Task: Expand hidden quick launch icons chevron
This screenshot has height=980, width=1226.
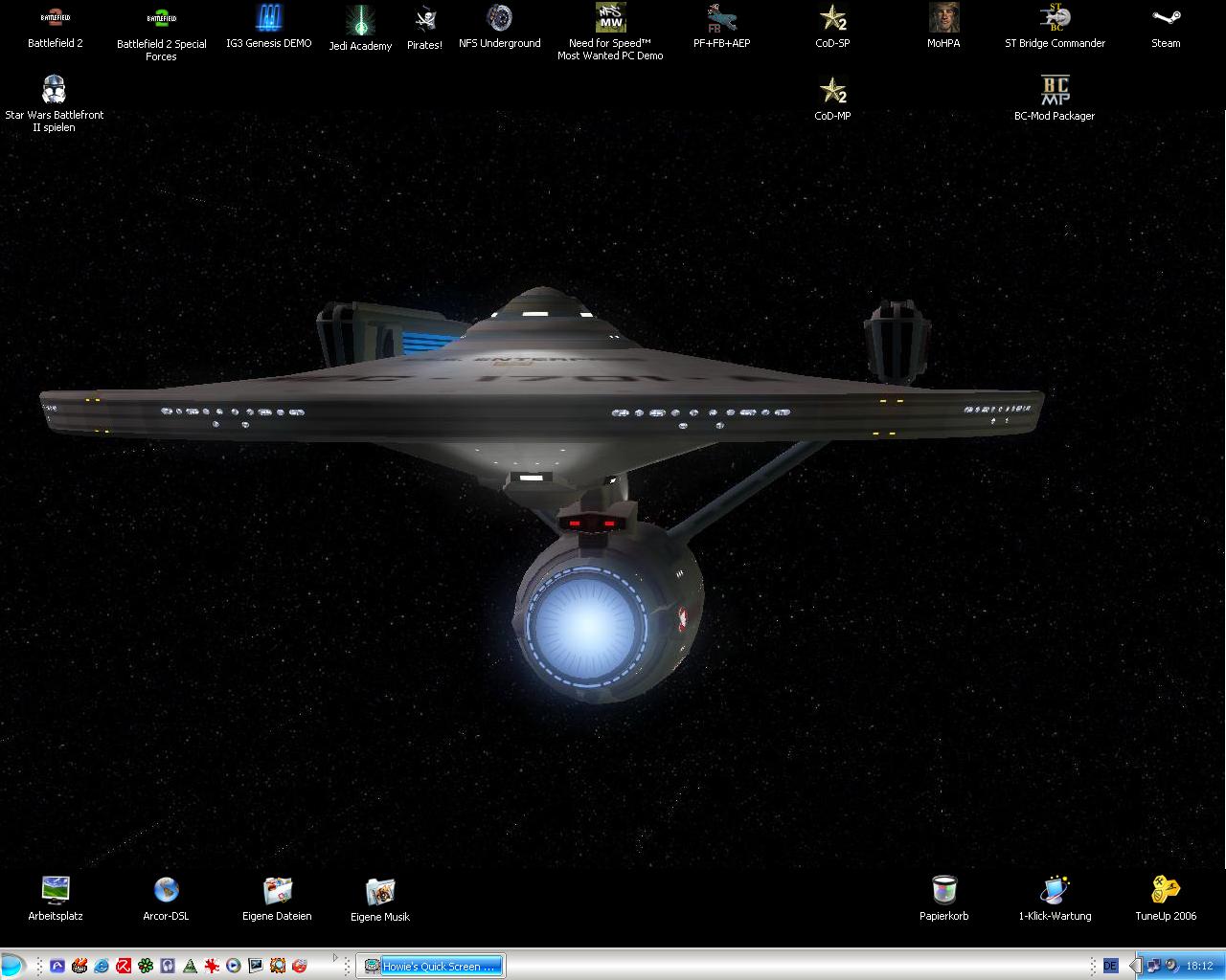Action: [x=335, y=957]
